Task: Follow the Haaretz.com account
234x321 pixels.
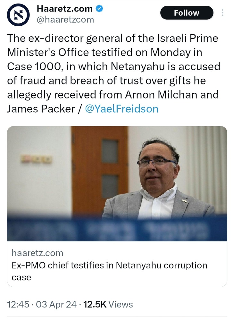Action: coord(187,13)
